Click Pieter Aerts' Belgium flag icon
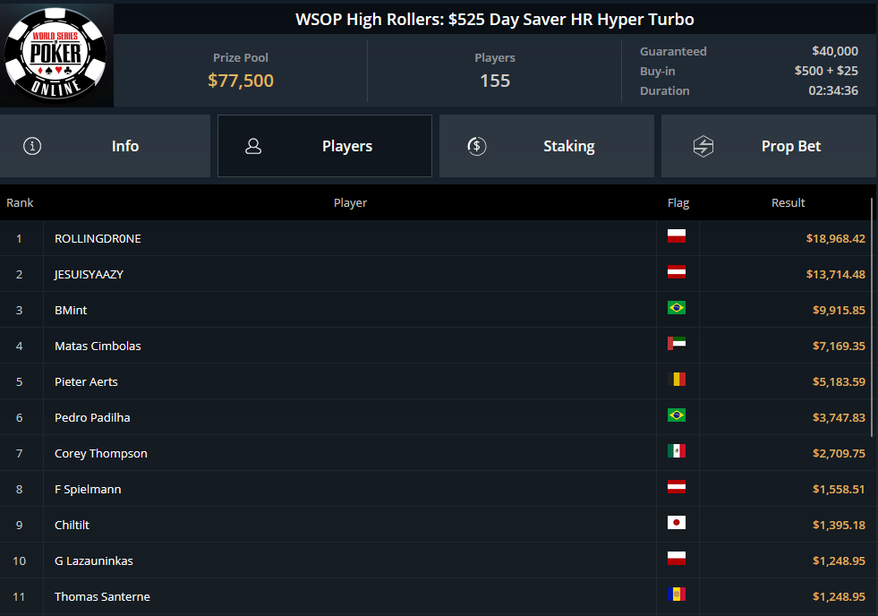 pyautogui.click(x=676, y=381)
